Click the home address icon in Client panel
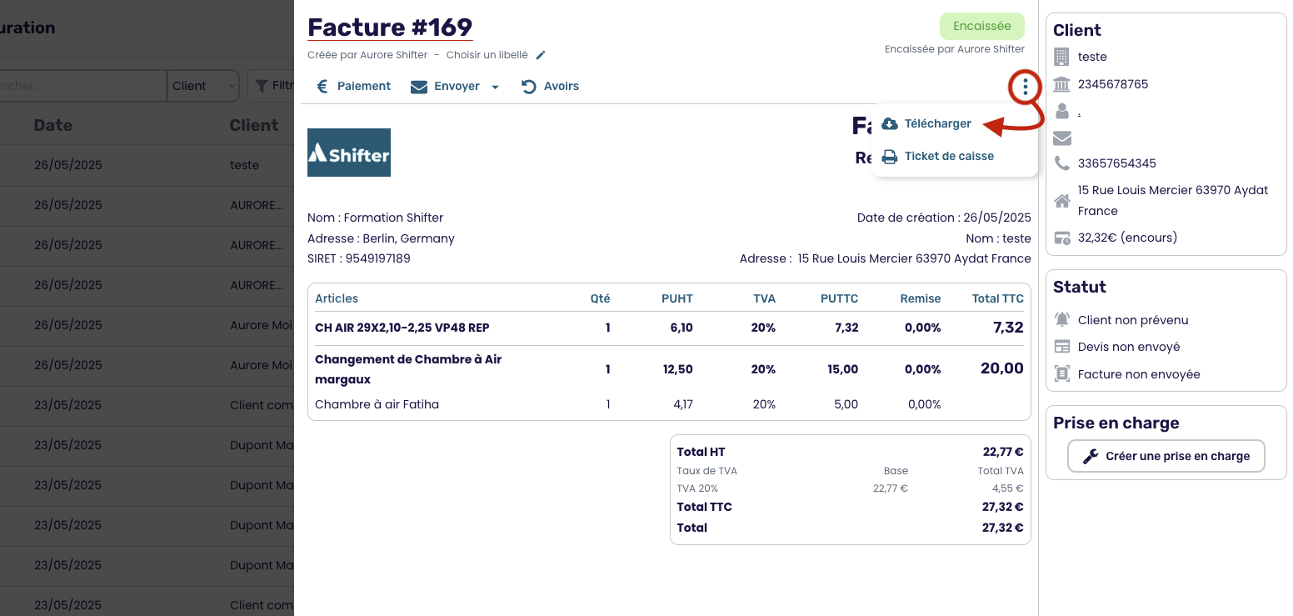This screenshot has height=616, width=1293. pyautogui.click(x=1061, y=201)
